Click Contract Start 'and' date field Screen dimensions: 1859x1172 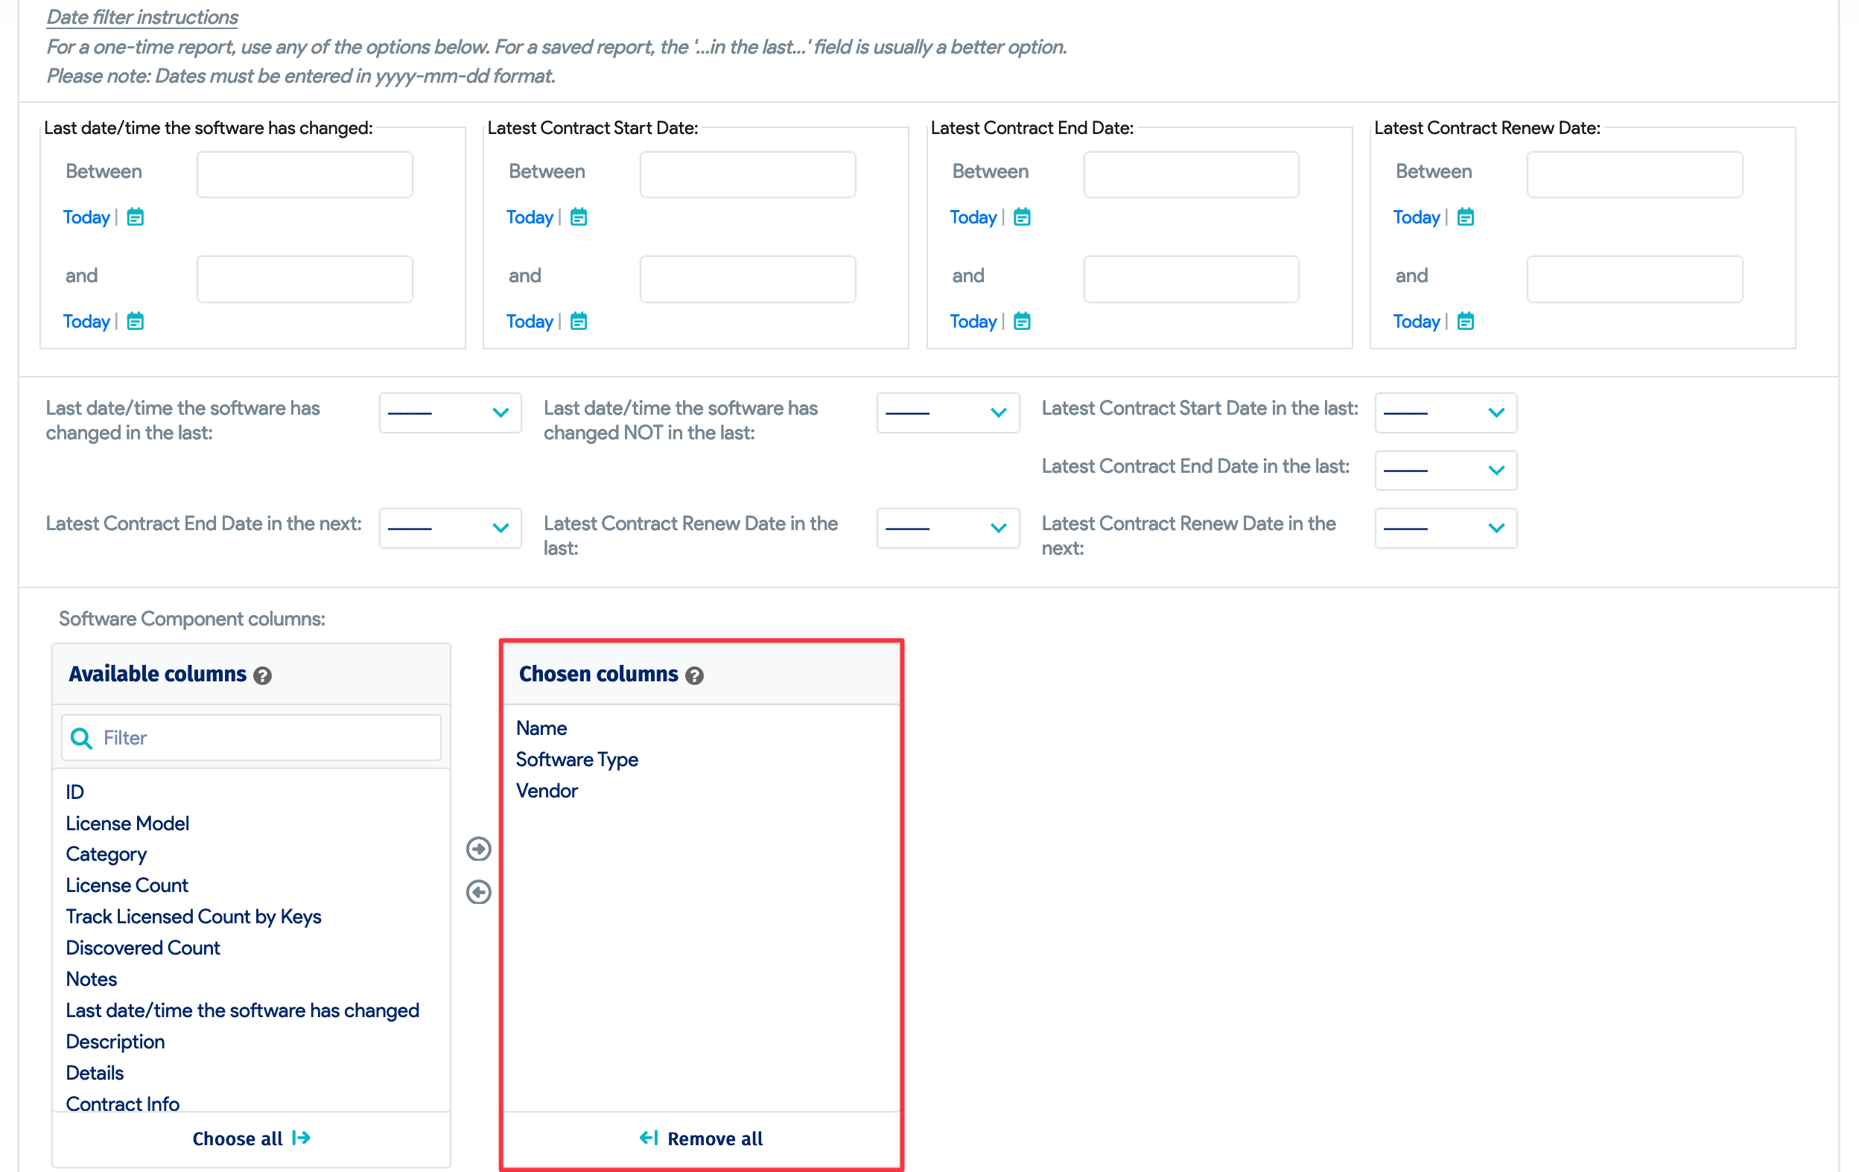click(x=747, y=279)
